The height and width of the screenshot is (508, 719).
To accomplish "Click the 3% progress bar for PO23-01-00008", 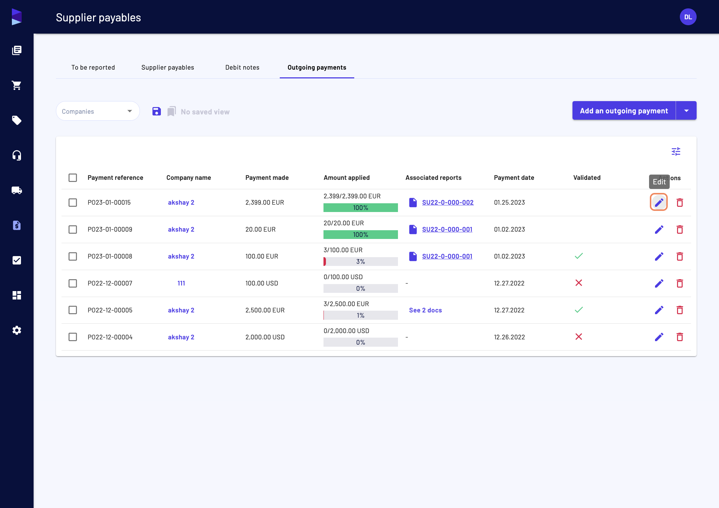I will click(361, 262).
